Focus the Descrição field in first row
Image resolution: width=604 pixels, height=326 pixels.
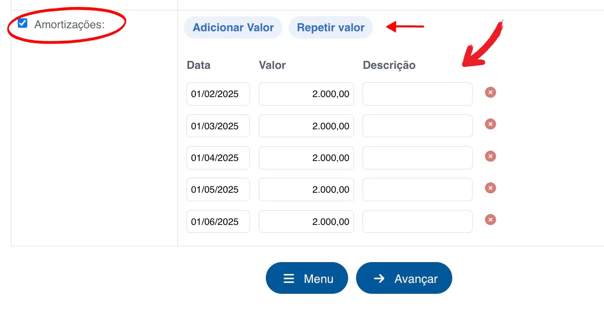click(x=417, y=94)
